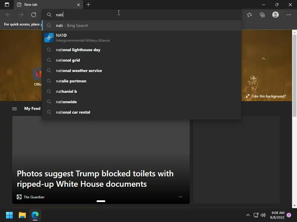Open the Windows Start menu

tap(9, 215)
